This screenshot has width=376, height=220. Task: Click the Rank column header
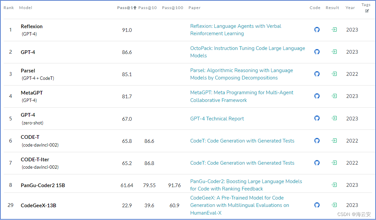(x=9, y=8)
